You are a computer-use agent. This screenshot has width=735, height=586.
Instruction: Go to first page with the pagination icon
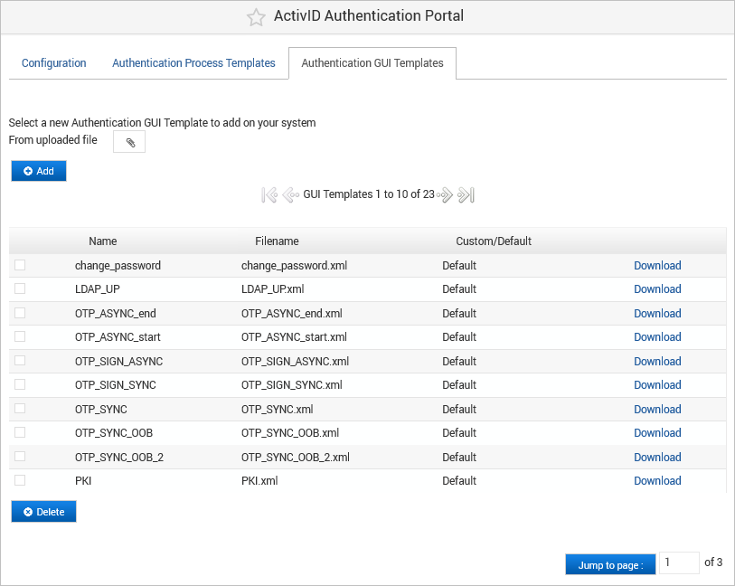269,194
